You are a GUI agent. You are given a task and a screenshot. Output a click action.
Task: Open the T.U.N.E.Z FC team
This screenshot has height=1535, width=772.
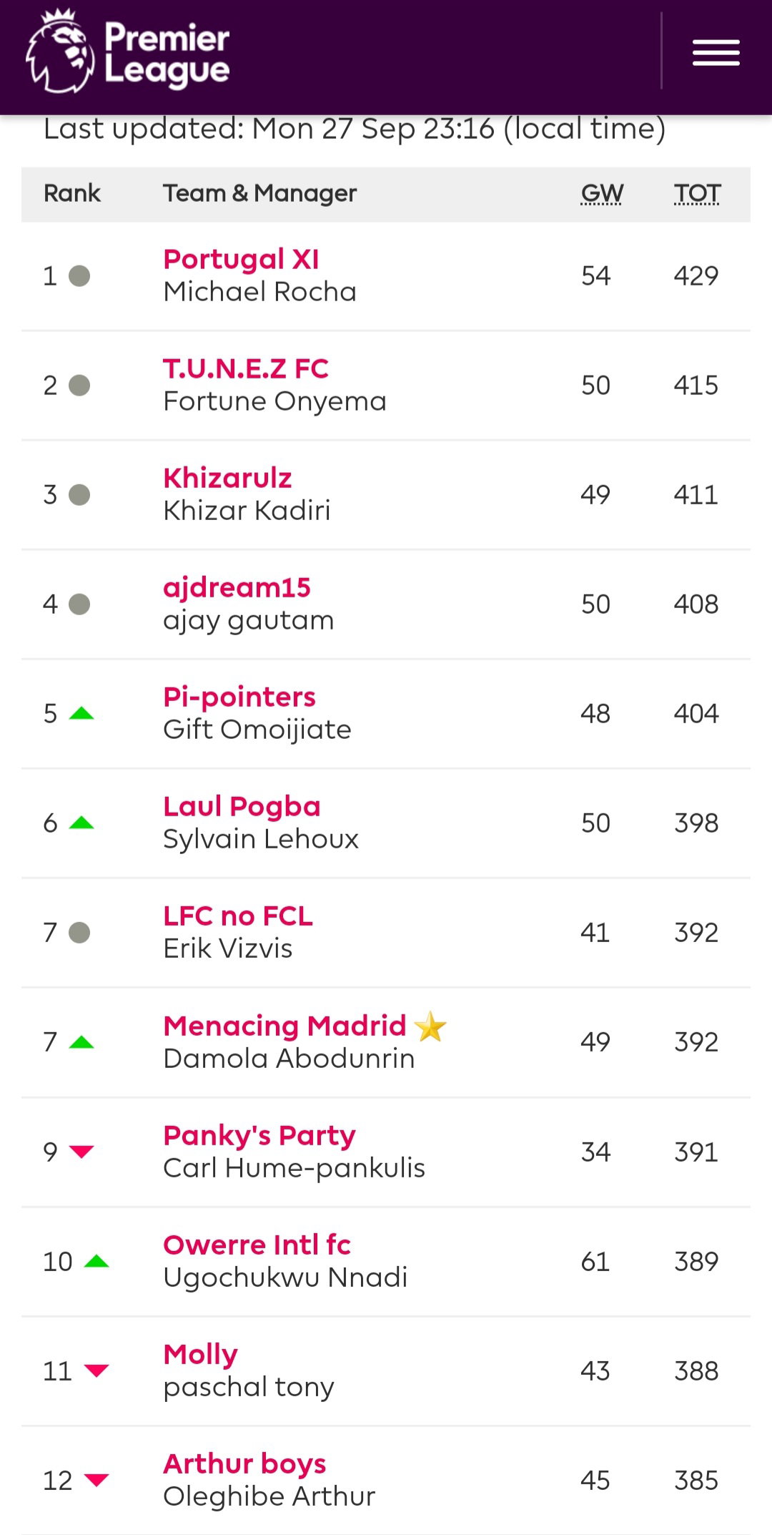(x=246, y=368)
